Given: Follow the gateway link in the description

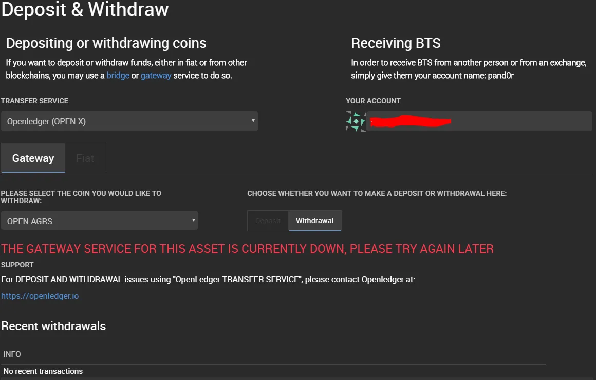Looking at the screenshot, I should click(156, 75).
